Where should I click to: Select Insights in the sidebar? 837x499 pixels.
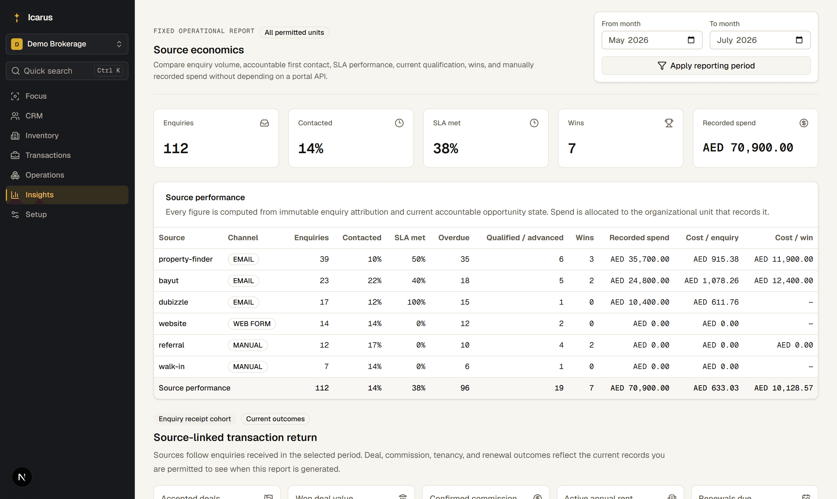pos(67,195)
